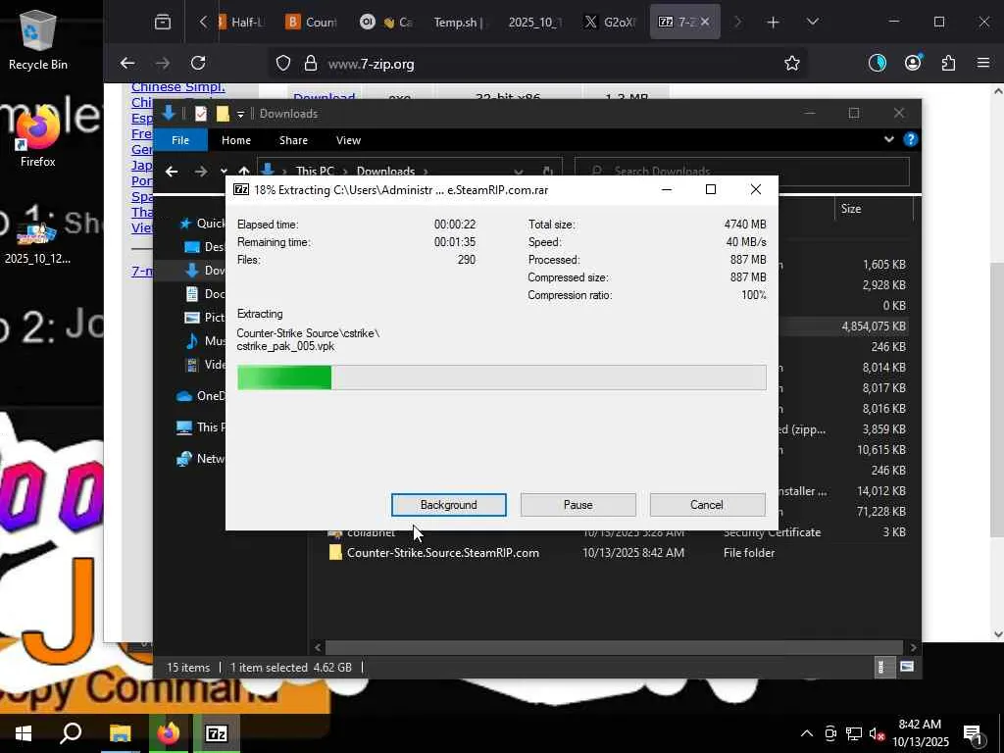The height and width of the screenshot is (753, 1004).
Task: Open the Recycle Bin desktop icon
Action: 38,39
